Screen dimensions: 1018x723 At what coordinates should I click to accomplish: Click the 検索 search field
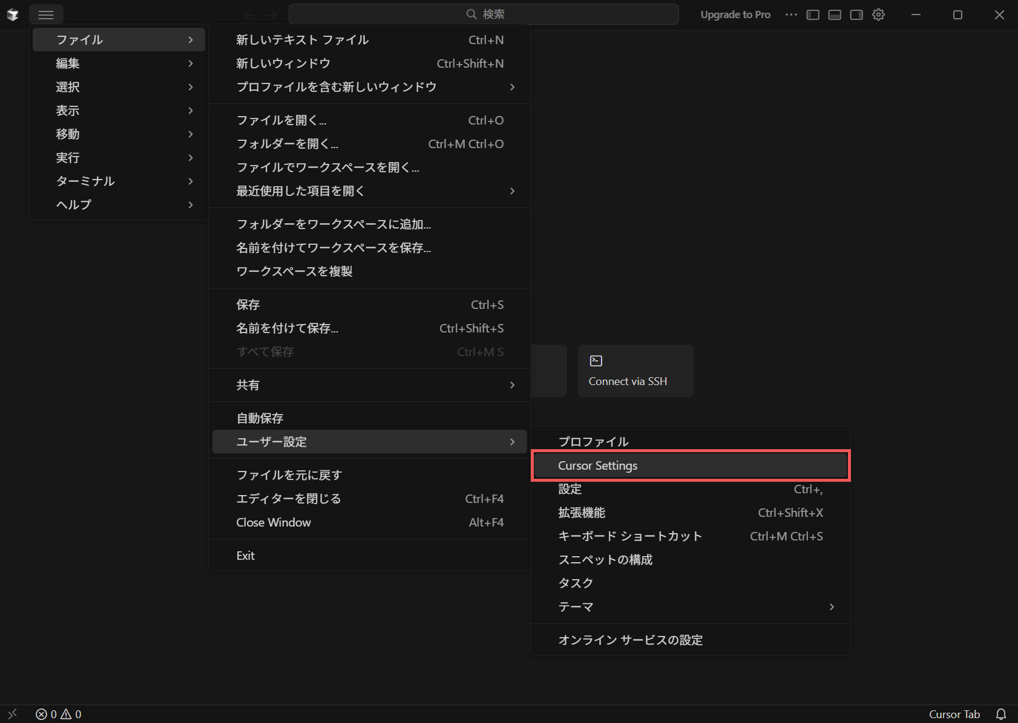pos(484,15)
